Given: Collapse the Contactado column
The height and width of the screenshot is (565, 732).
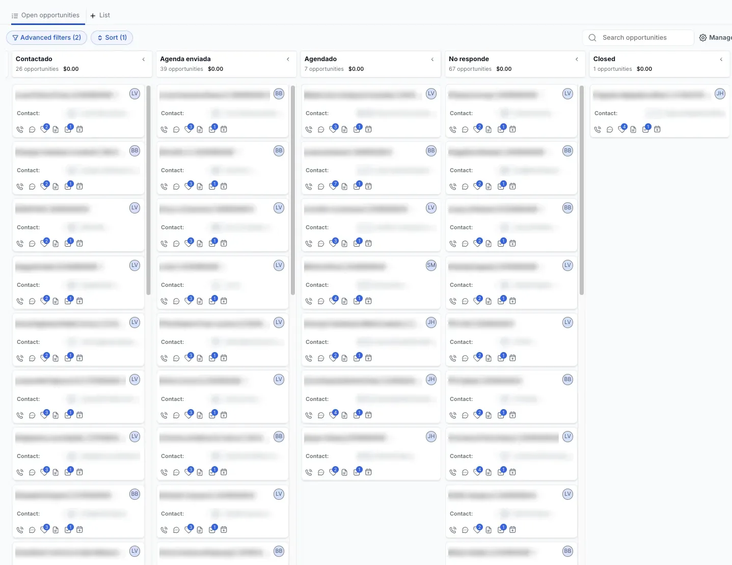Looking at the screenshot, I should 144,60.
